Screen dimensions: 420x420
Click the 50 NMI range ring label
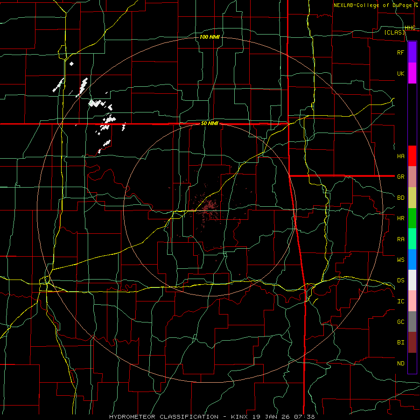210,123
